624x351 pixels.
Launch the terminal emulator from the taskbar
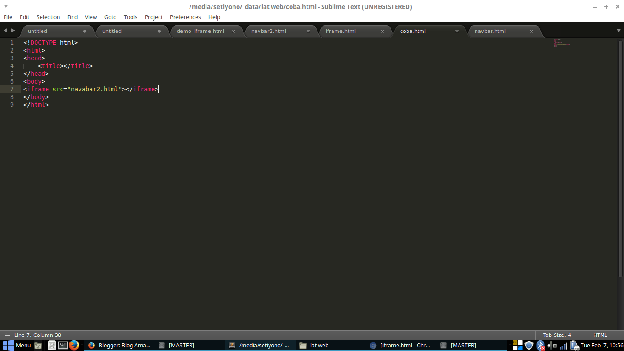tap(63, 345)
